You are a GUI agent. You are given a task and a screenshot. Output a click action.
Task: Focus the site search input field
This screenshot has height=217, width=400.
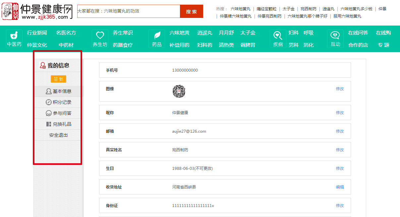pyautogui.click(x=129, y=11)
